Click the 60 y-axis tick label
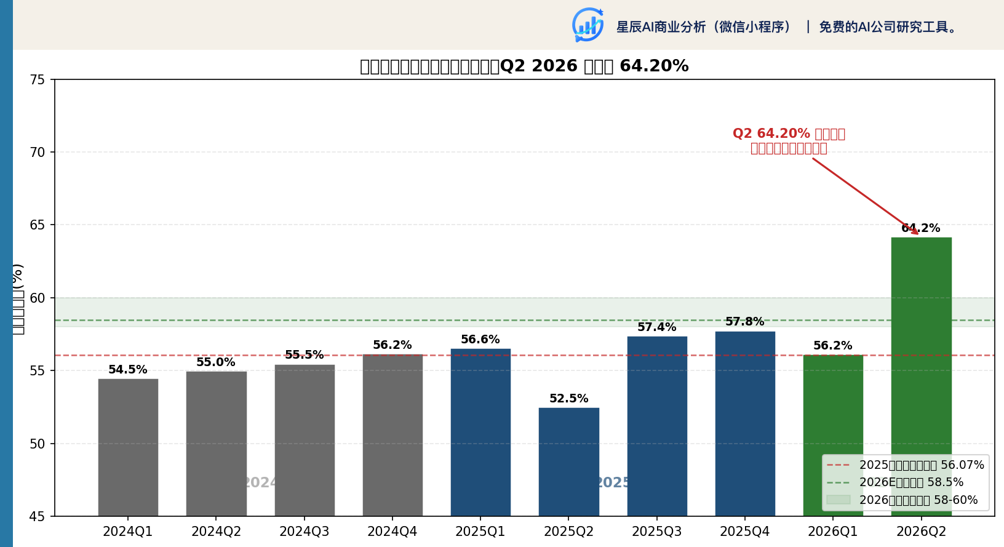The height and width of the screenshot is (547, 1004). click(x=38, y=298)
